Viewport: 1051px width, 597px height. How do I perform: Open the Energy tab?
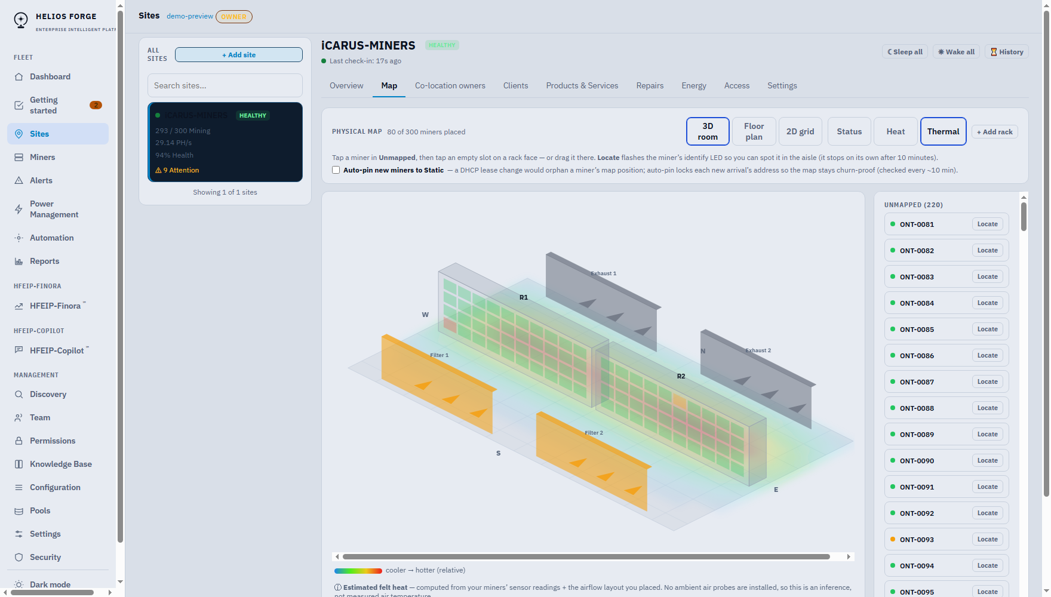(694, 86)
